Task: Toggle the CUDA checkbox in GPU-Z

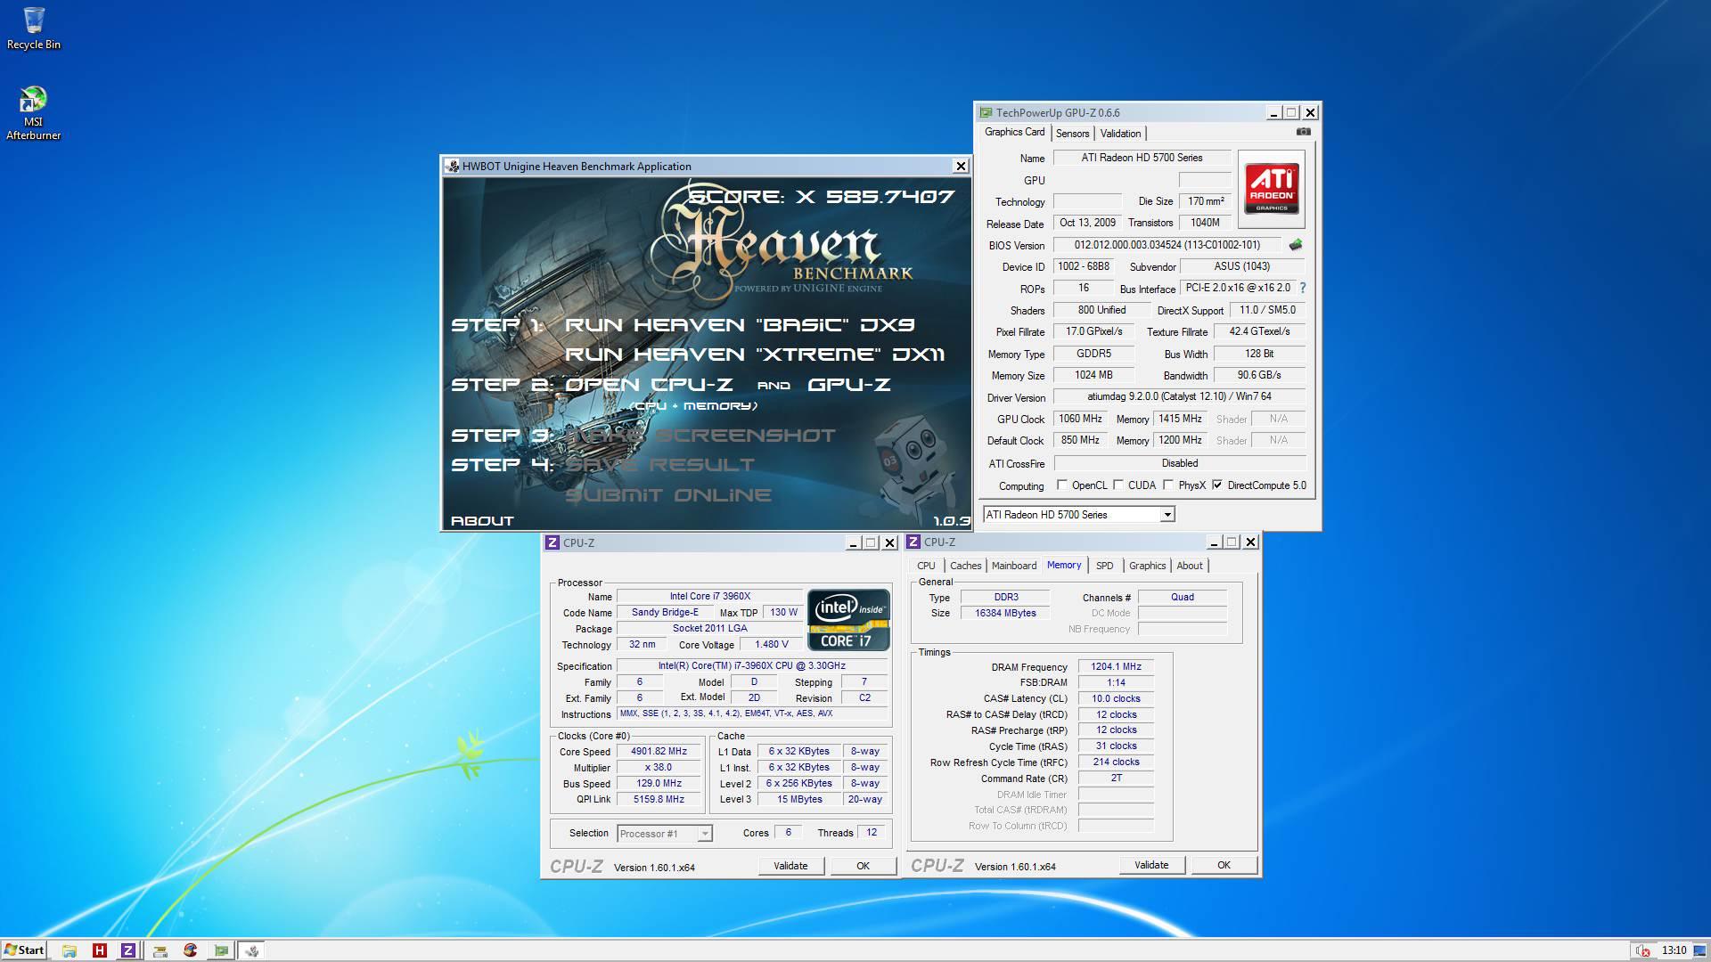Action: [1118, 485]
